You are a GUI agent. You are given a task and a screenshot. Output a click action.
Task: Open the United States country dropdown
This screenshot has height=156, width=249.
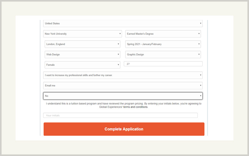[x=123, y=23]
